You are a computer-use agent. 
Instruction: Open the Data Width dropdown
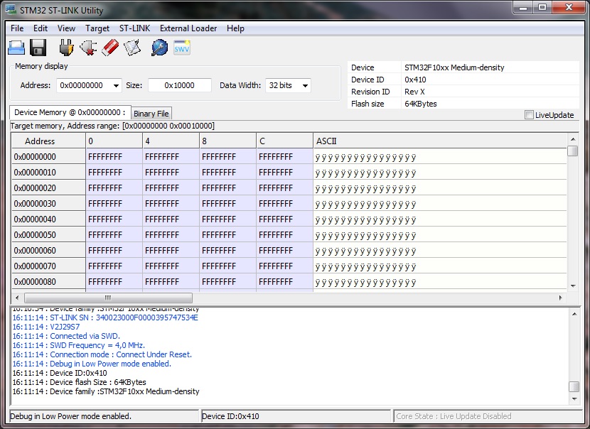(x=305, y=86)
